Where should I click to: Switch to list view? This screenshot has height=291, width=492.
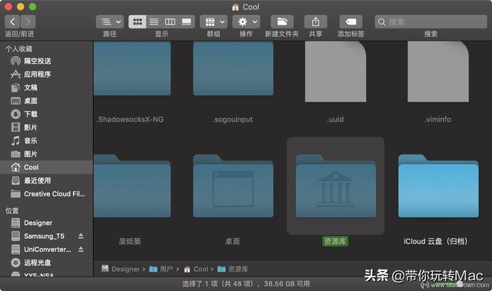point(154,22)
